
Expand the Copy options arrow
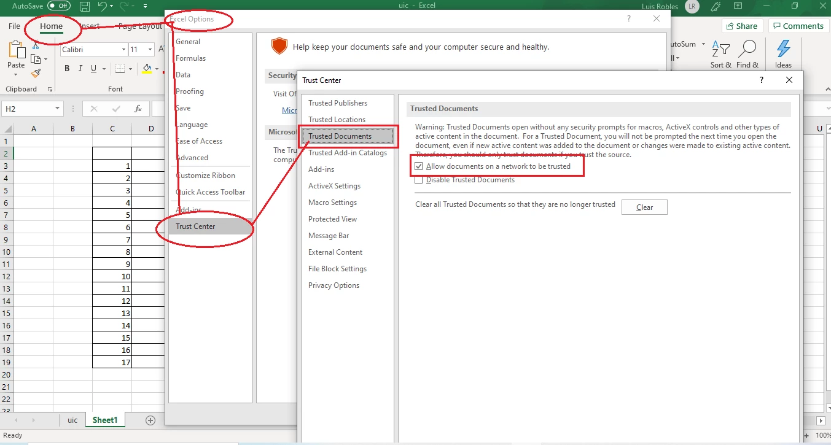point(45,60)
